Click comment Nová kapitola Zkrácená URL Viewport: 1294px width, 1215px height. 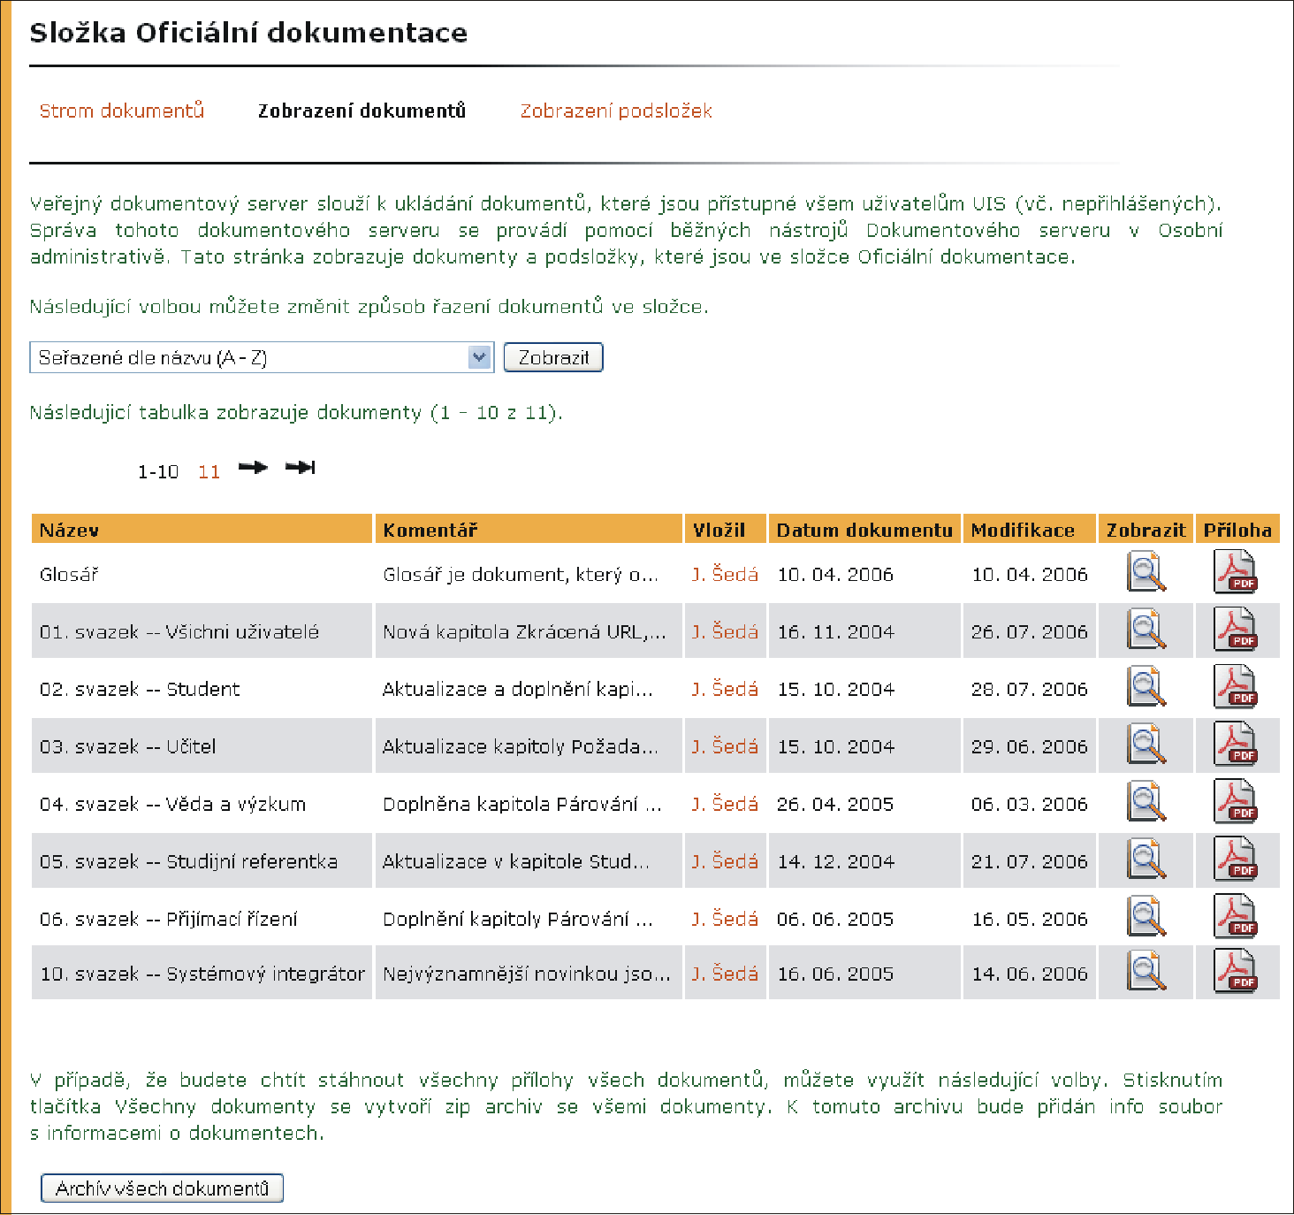[x=524, y=631]
